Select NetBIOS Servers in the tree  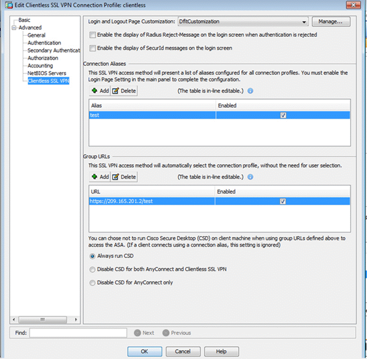(x=47, y=73)
